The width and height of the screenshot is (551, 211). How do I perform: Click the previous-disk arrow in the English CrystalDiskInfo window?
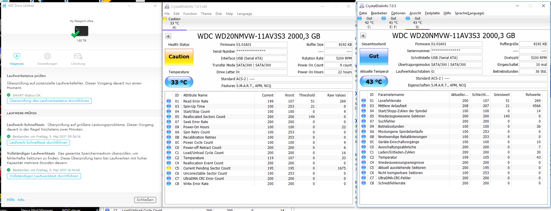click(x=168, y=36)
